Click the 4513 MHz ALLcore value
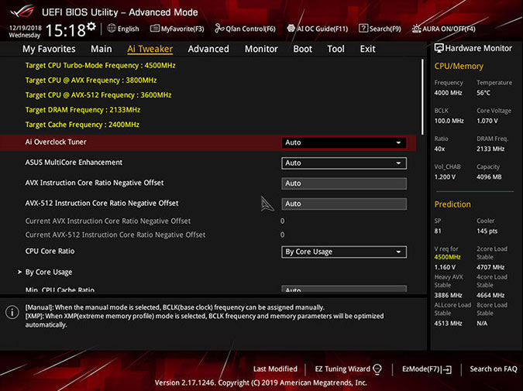The width and height of the screenshot is (523, 391). click(448, 324)
